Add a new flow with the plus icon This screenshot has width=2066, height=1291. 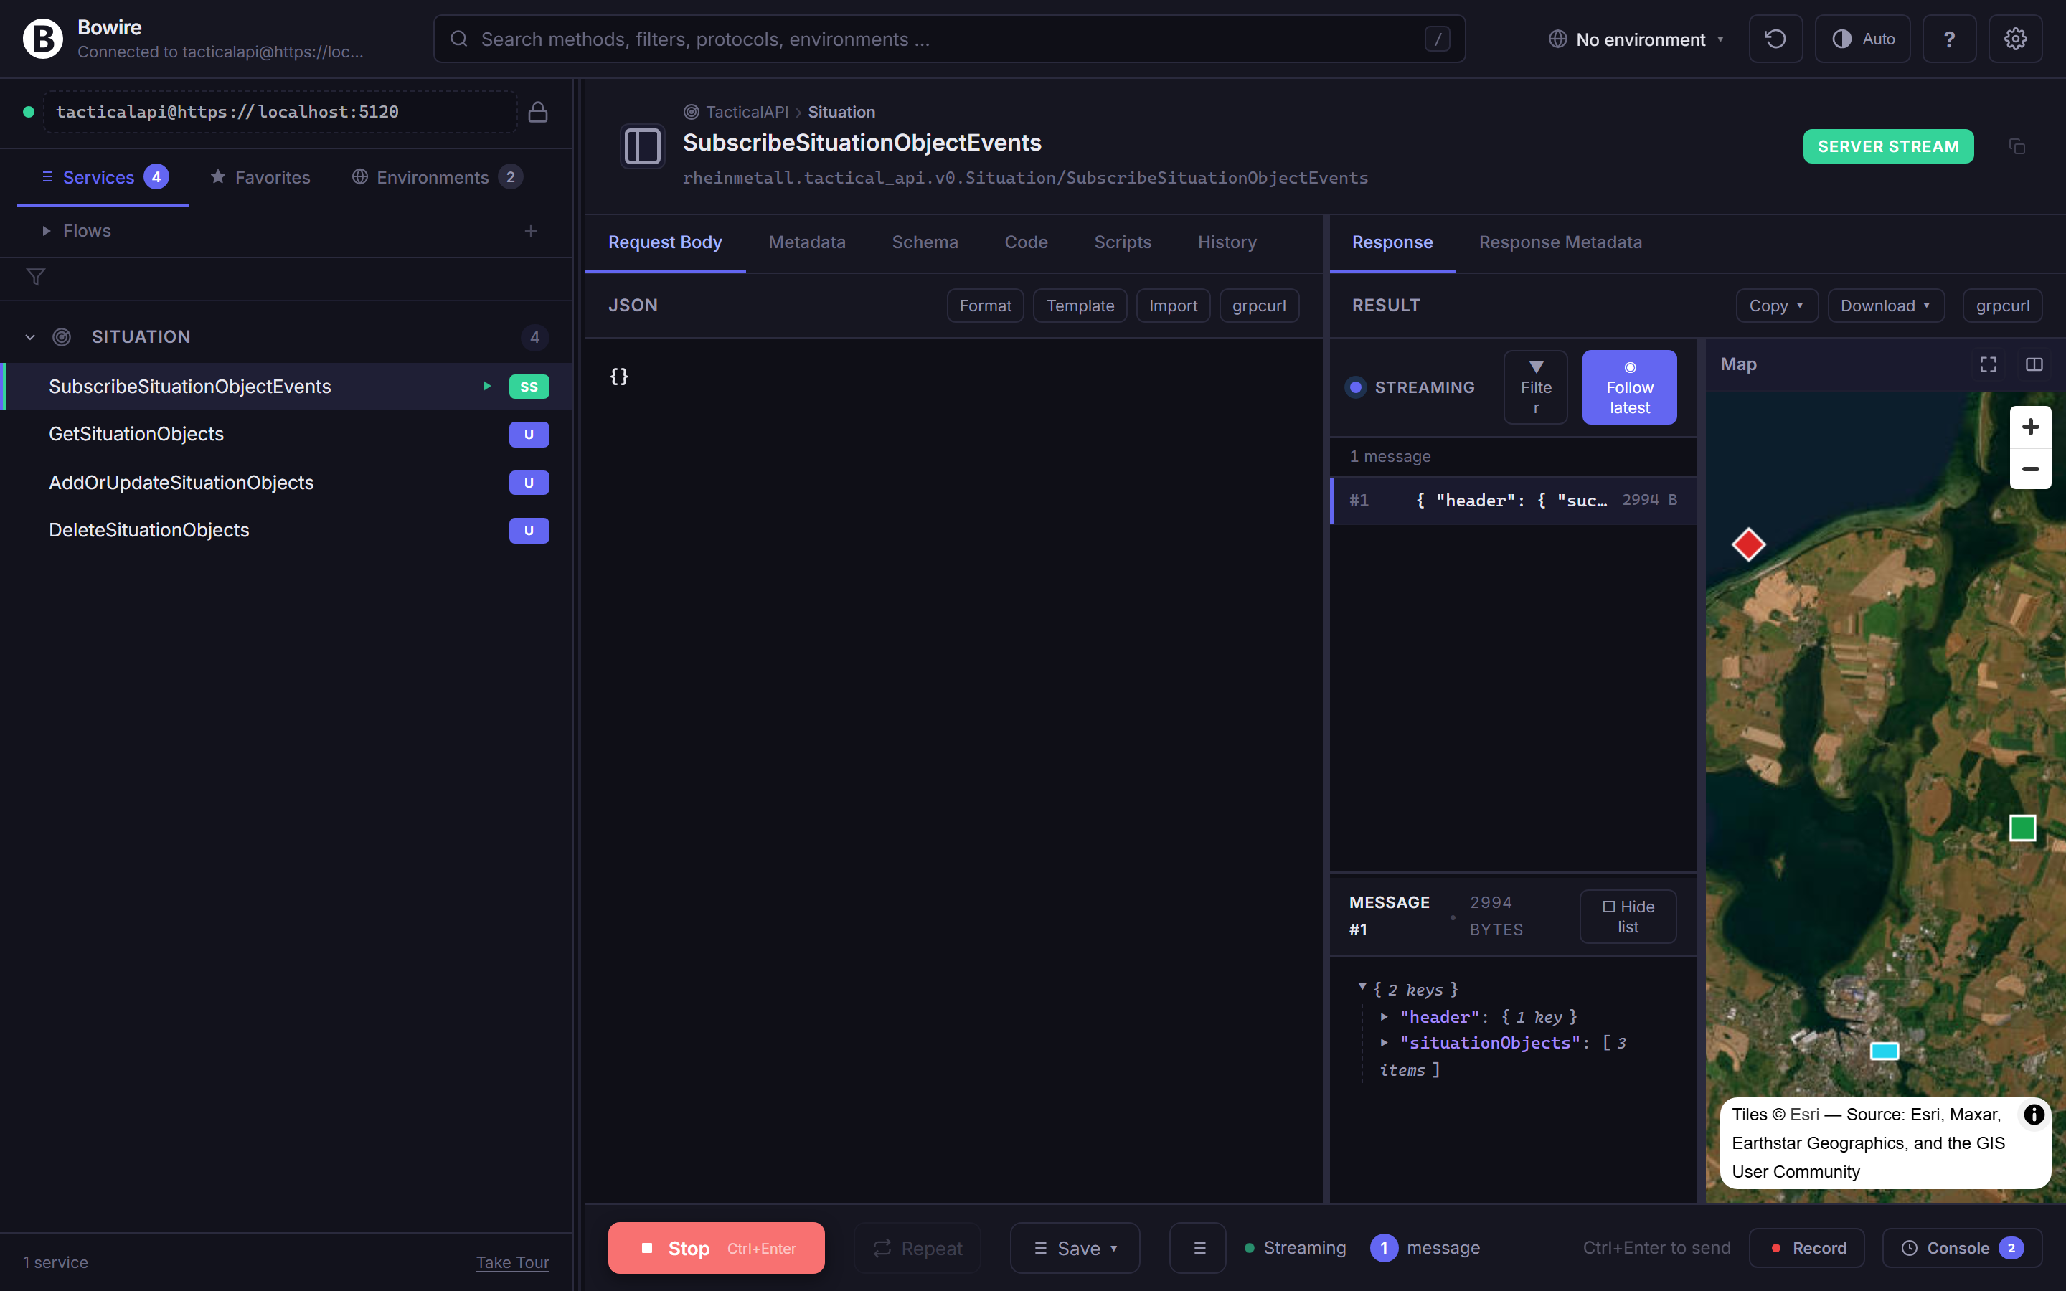point(530,232)
